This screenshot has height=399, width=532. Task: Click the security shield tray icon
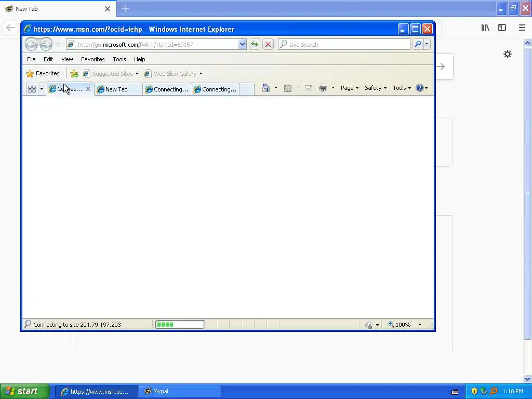[x=474, y=392]
